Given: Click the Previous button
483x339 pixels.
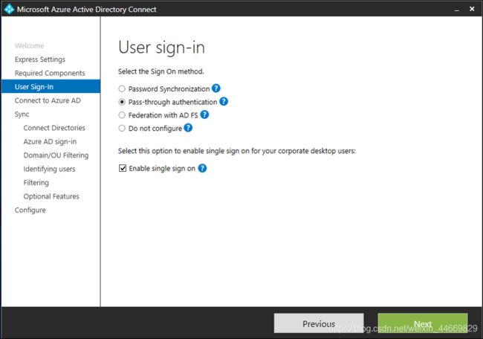Looking at the screenshot, I should tap(319, 323).
